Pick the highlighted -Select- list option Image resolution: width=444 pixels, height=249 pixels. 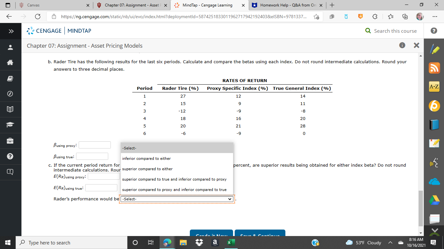coord(177,148)
